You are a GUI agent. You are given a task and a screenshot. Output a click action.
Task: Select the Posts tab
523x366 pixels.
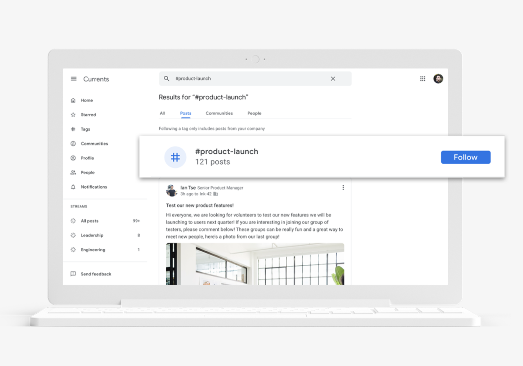pyautogui.click(x=186, y=113)
